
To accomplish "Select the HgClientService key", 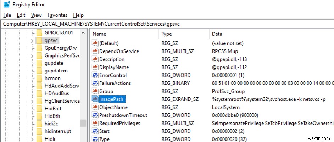I will (x=62, y=101).
